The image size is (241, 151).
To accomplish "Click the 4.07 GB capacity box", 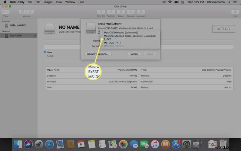I will [x=224, y=29].
